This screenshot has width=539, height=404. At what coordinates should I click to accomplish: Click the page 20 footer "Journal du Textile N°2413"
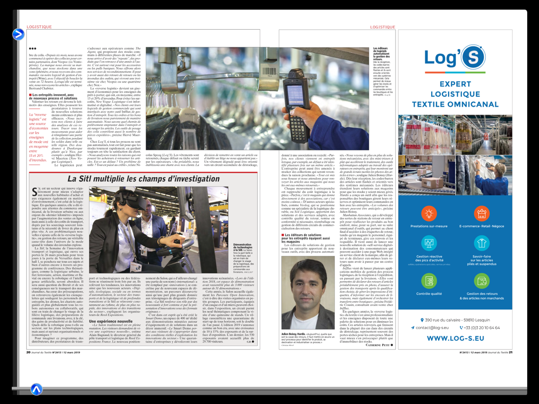[53, 352]
